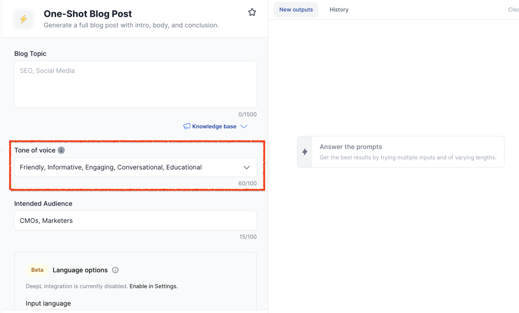519x313 pixels.
Task: Click the Tone of voice info icon
Action: click(61, 150)
